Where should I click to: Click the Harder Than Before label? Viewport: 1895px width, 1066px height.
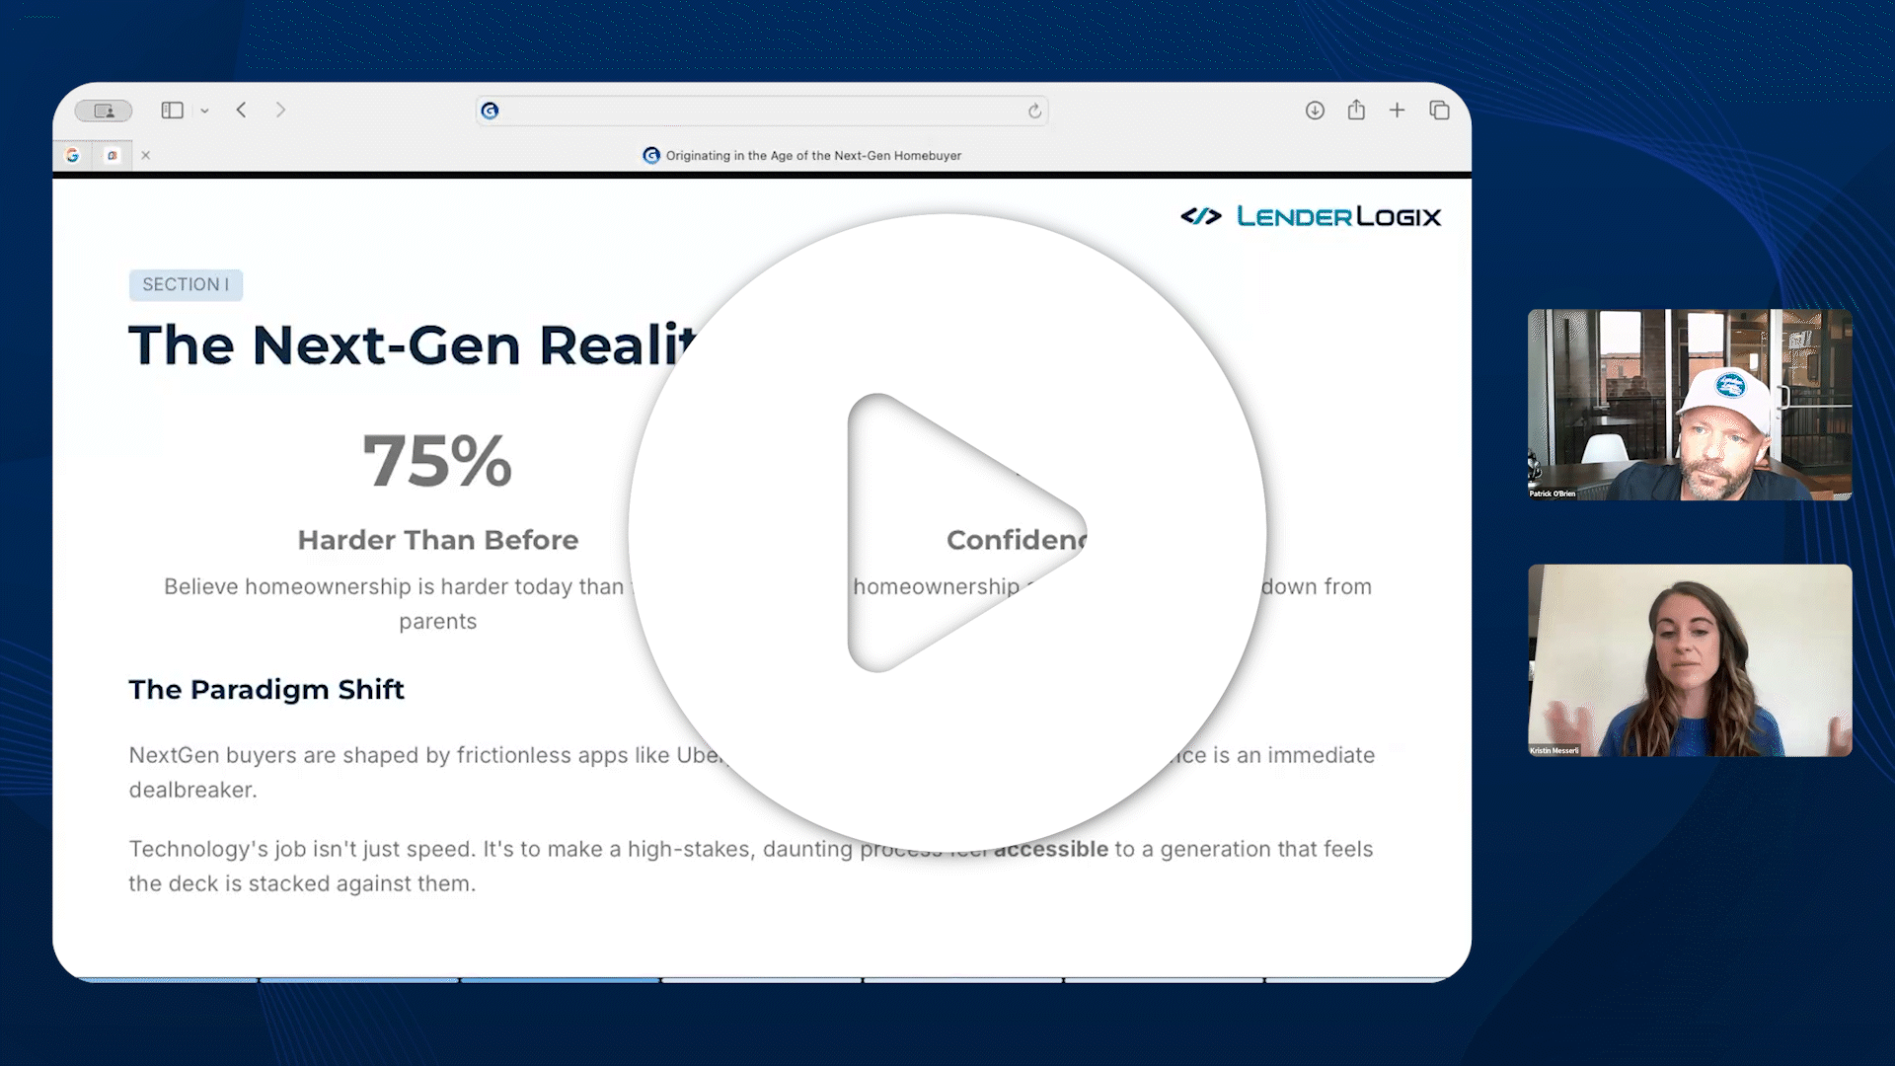point(438,540)
